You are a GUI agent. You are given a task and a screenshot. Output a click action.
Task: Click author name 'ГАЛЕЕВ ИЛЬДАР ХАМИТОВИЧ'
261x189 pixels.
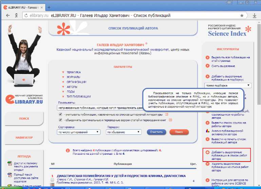[x=120, y=45]
